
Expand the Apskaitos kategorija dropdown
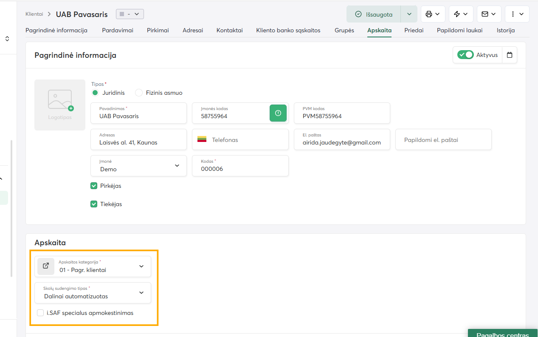pyautogui.click(x=141, y=266)
